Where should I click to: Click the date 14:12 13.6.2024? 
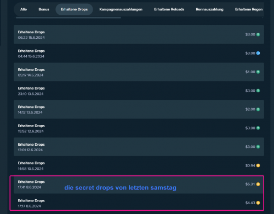30,112
